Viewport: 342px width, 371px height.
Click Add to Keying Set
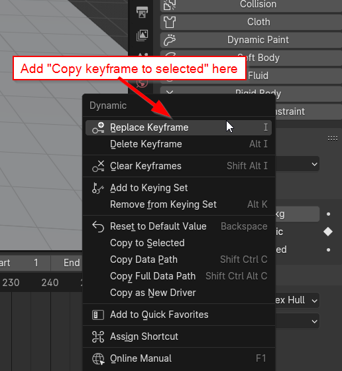point(178,188)
